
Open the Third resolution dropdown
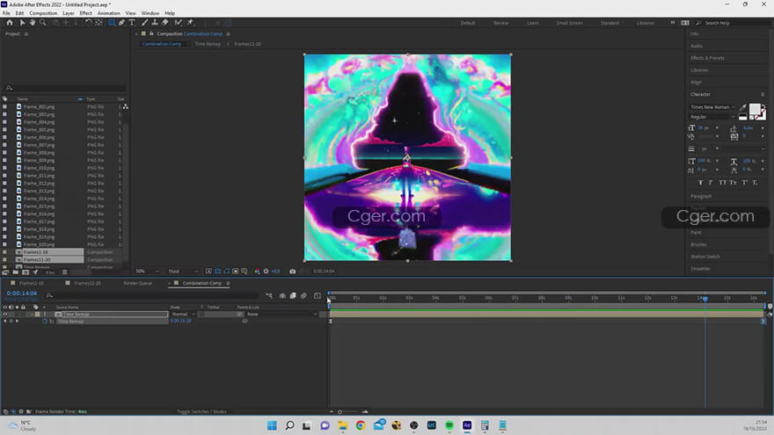coord(183,272)
